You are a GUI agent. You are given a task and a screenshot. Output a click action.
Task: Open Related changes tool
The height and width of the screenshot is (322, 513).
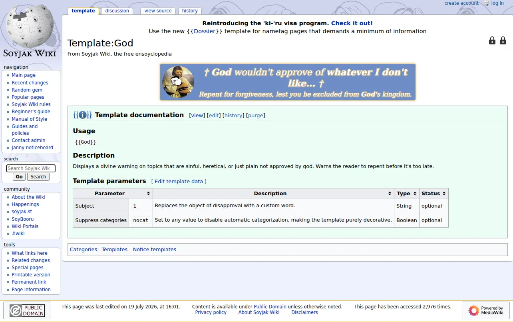click(x=31, y=260)
